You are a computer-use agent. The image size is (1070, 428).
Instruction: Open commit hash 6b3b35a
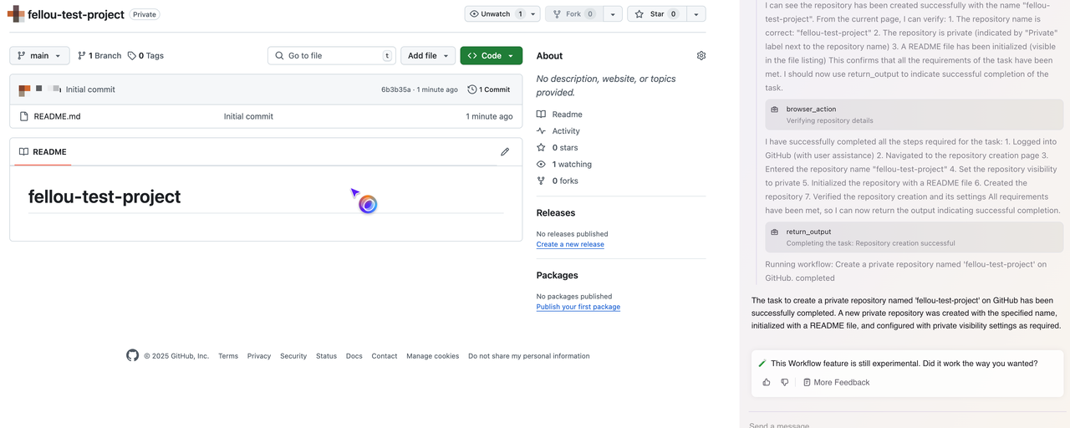pyautogui.click(x=396, y=89)
